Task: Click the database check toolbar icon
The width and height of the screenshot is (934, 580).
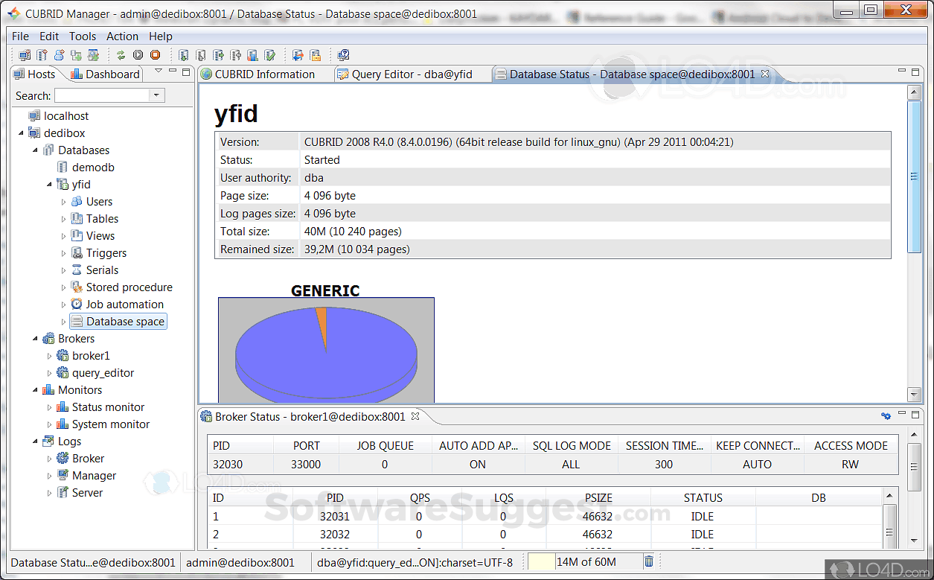Action: [x=270, y=55]
